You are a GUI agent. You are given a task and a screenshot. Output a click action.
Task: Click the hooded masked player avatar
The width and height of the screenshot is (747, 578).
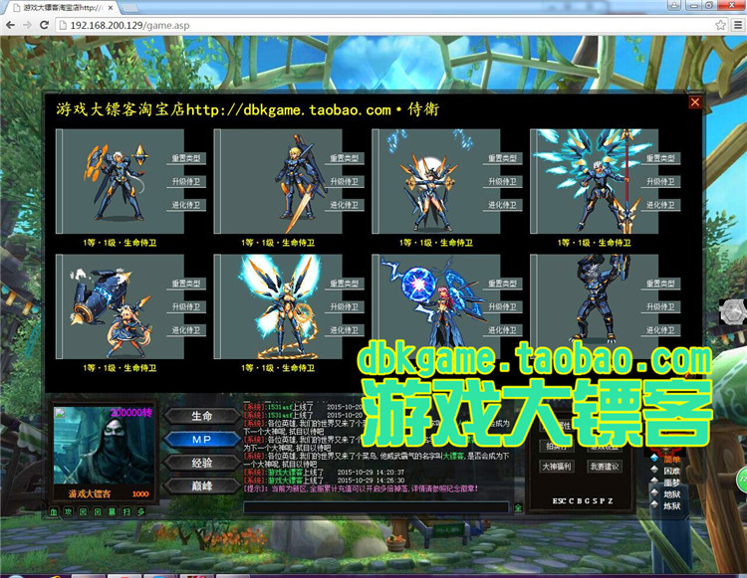pyautogui.click(x=104, y=445)
